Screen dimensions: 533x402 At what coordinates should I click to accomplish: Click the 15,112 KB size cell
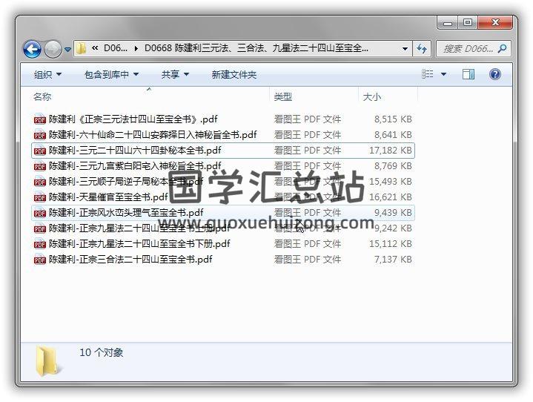(391, 244)
